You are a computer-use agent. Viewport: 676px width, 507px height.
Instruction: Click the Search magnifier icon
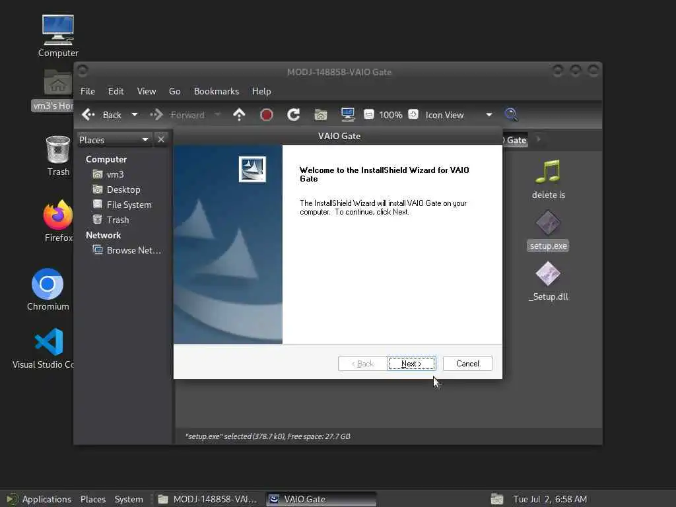point(511,115)
